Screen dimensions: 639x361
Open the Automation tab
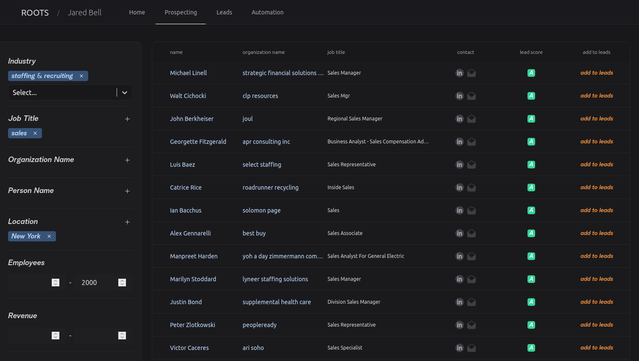[268, 12]
